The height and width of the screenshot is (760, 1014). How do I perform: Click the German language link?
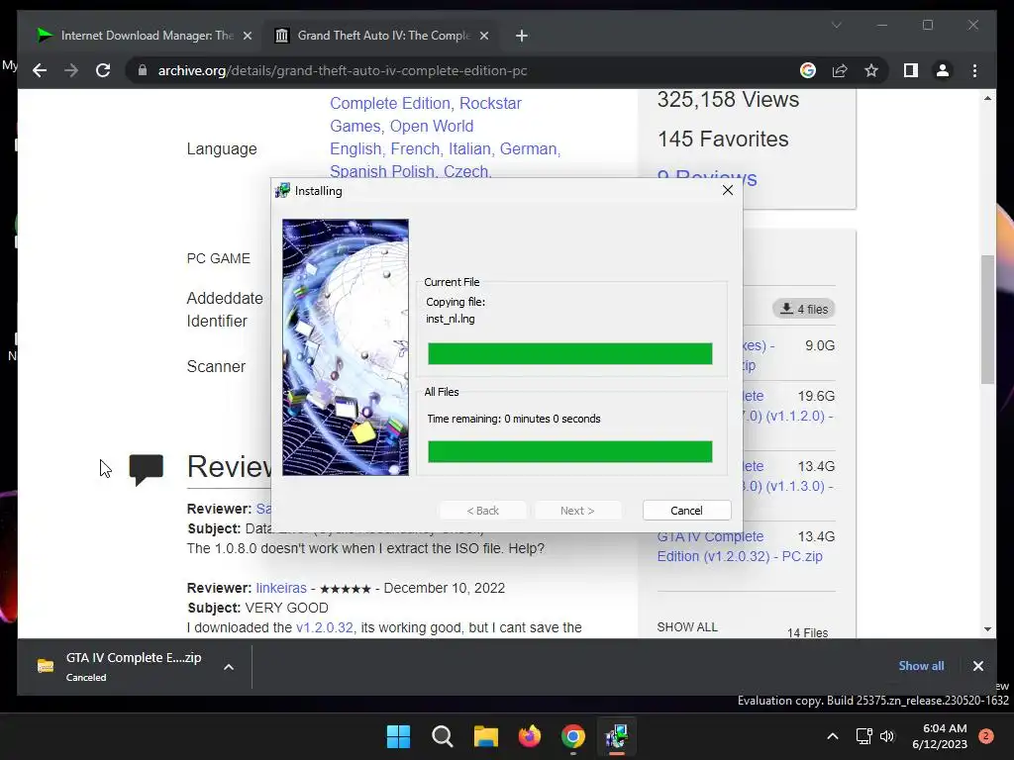(x=531, y=148)
